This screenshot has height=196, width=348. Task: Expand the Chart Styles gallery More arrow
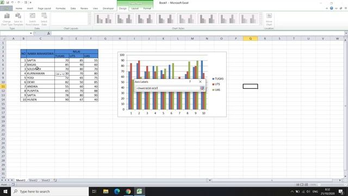tap(261, 23)
